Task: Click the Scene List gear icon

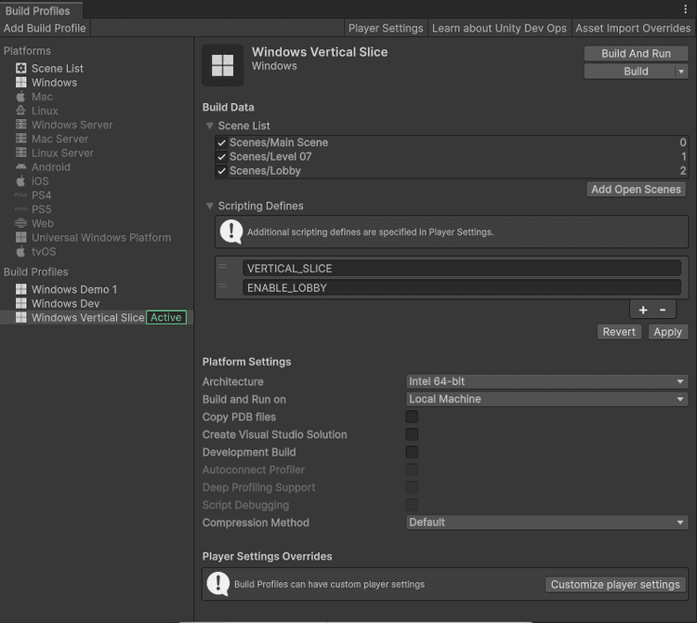Action: pyautogui.click(x=20, y=68)
